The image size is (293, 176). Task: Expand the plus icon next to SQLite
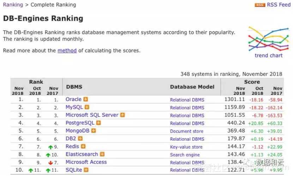point(86,170)
